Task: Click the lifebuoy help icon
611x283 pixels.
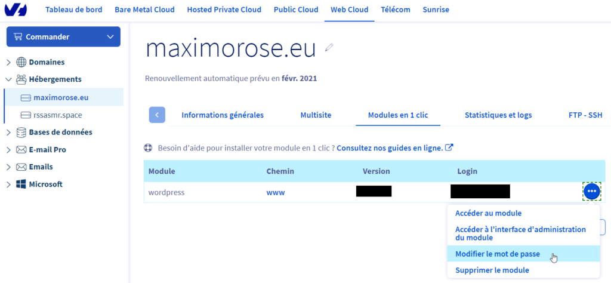Action: pos(148,148)
